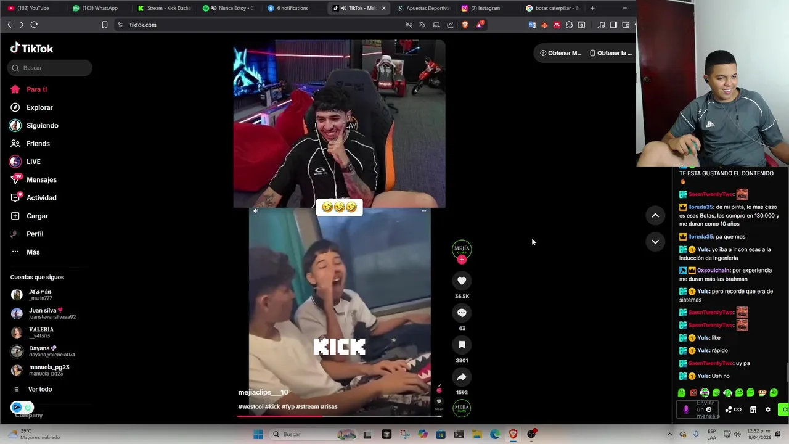The image size is (789, 444).
Task: Open the emoji picker in Kick chat input
Action: [x=709, y=409]
